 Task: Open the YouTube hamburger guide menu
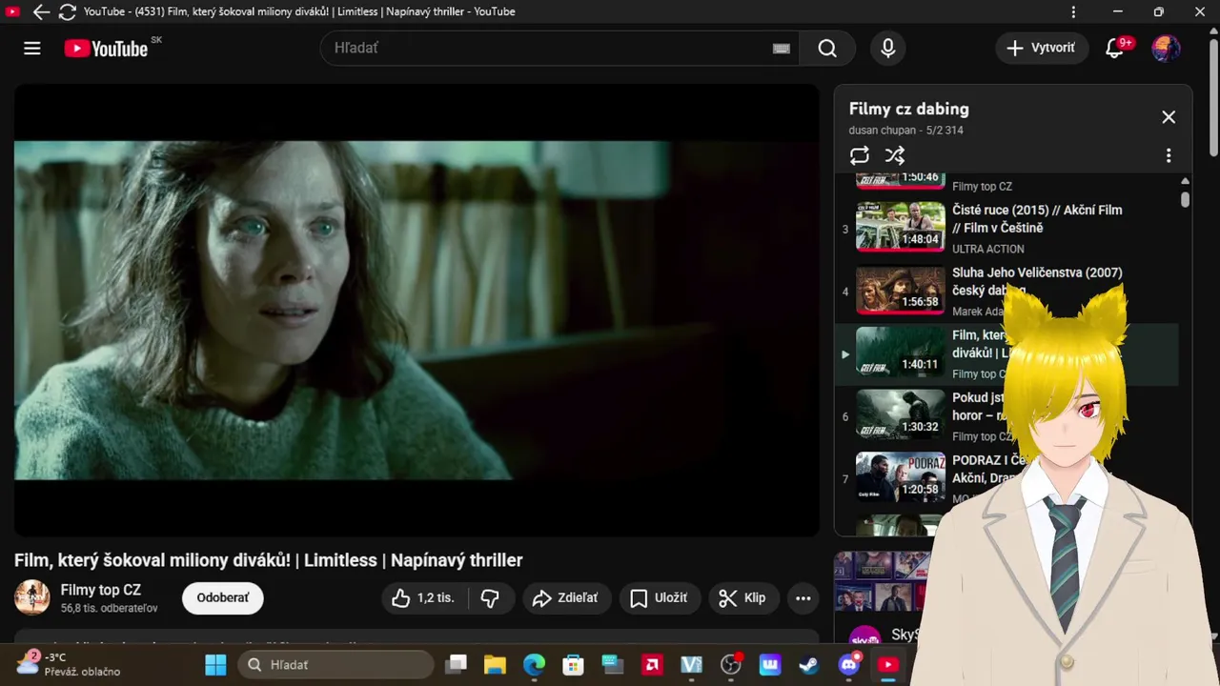pyautogui.click(x=32, y=49)
